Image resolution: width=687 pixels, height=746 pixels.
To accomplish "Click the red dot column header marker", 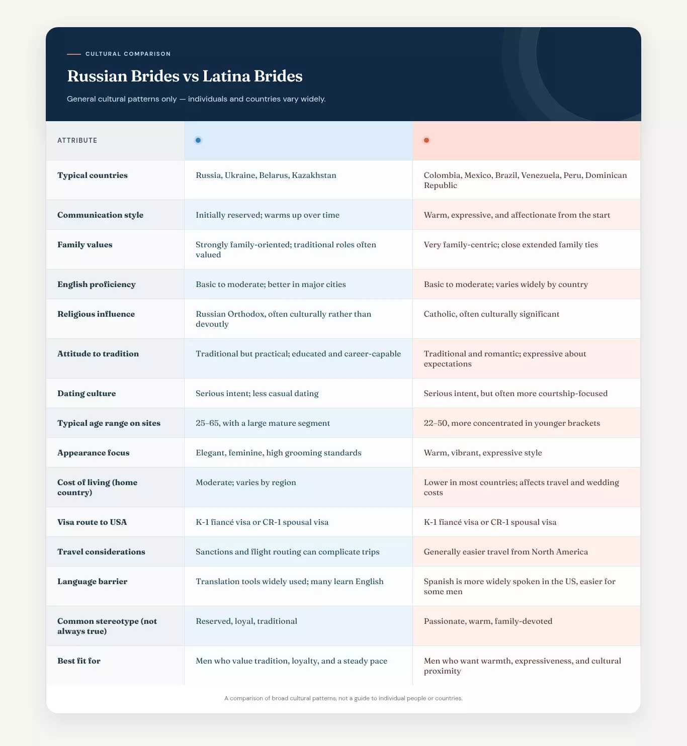I will point(426,140).
